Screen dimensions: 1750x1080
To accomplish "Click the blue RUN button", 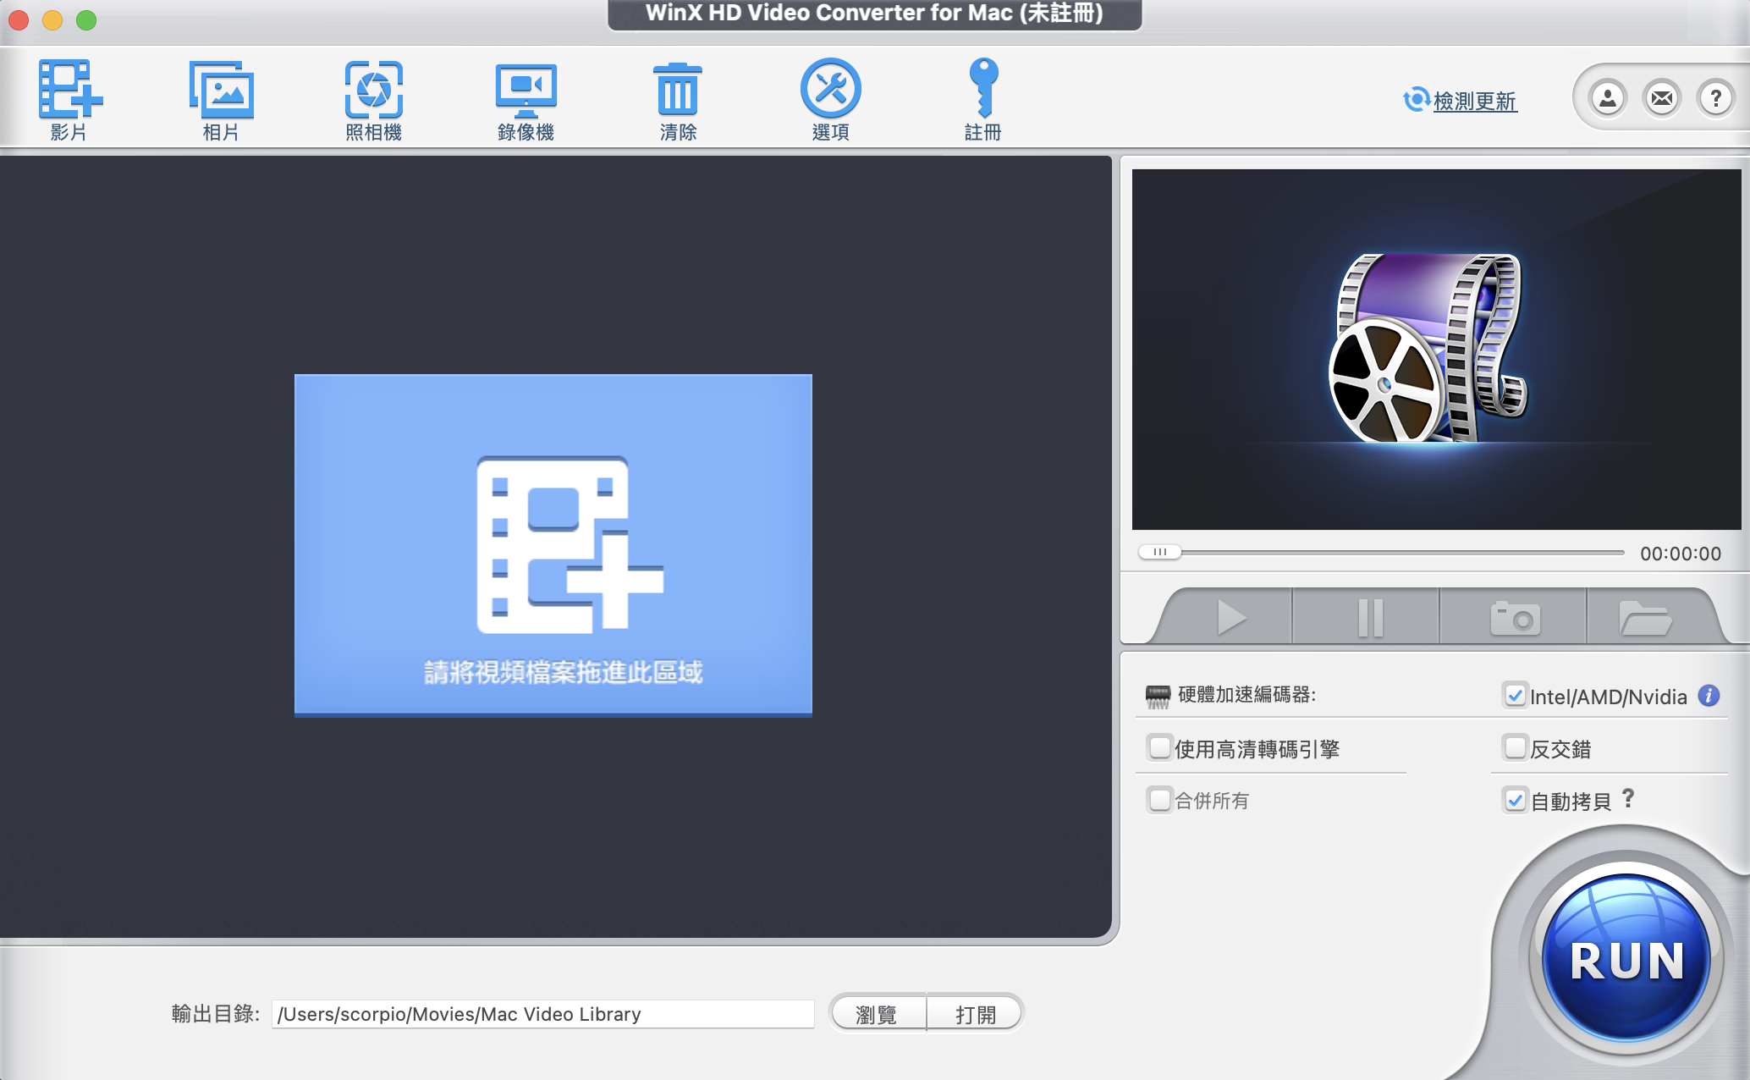I will (x=1626, y=959).
